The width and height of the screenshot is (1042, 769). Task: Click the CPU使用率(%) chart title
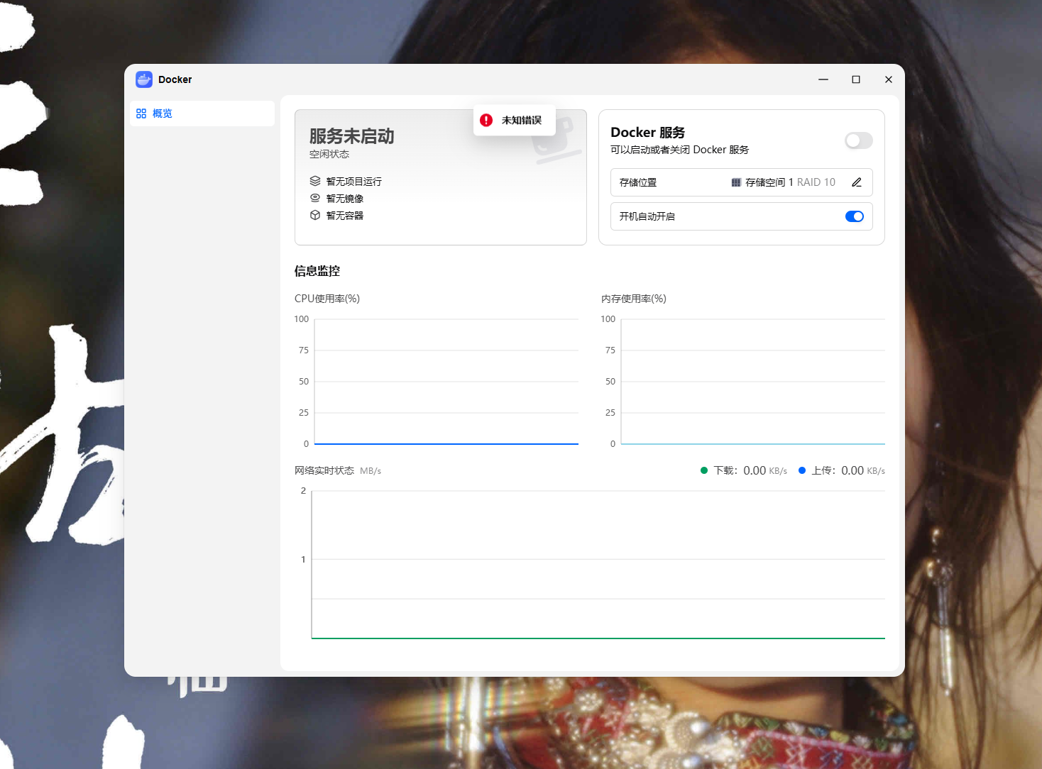327,299
